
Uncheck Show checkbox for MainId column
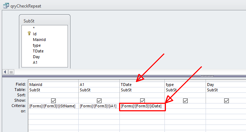point(53,101)
